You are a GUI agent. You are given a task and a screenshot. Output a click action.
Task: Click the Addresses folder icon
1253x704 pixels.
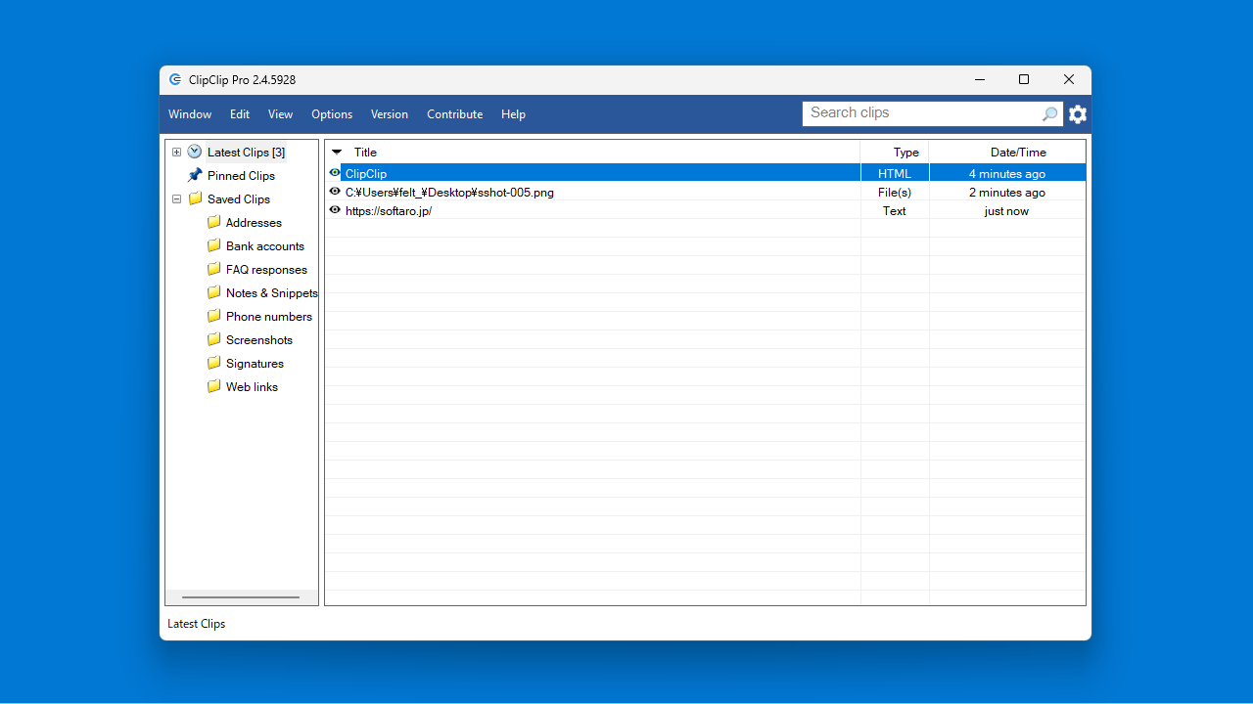pyautogui.click(x=213, y=222)
